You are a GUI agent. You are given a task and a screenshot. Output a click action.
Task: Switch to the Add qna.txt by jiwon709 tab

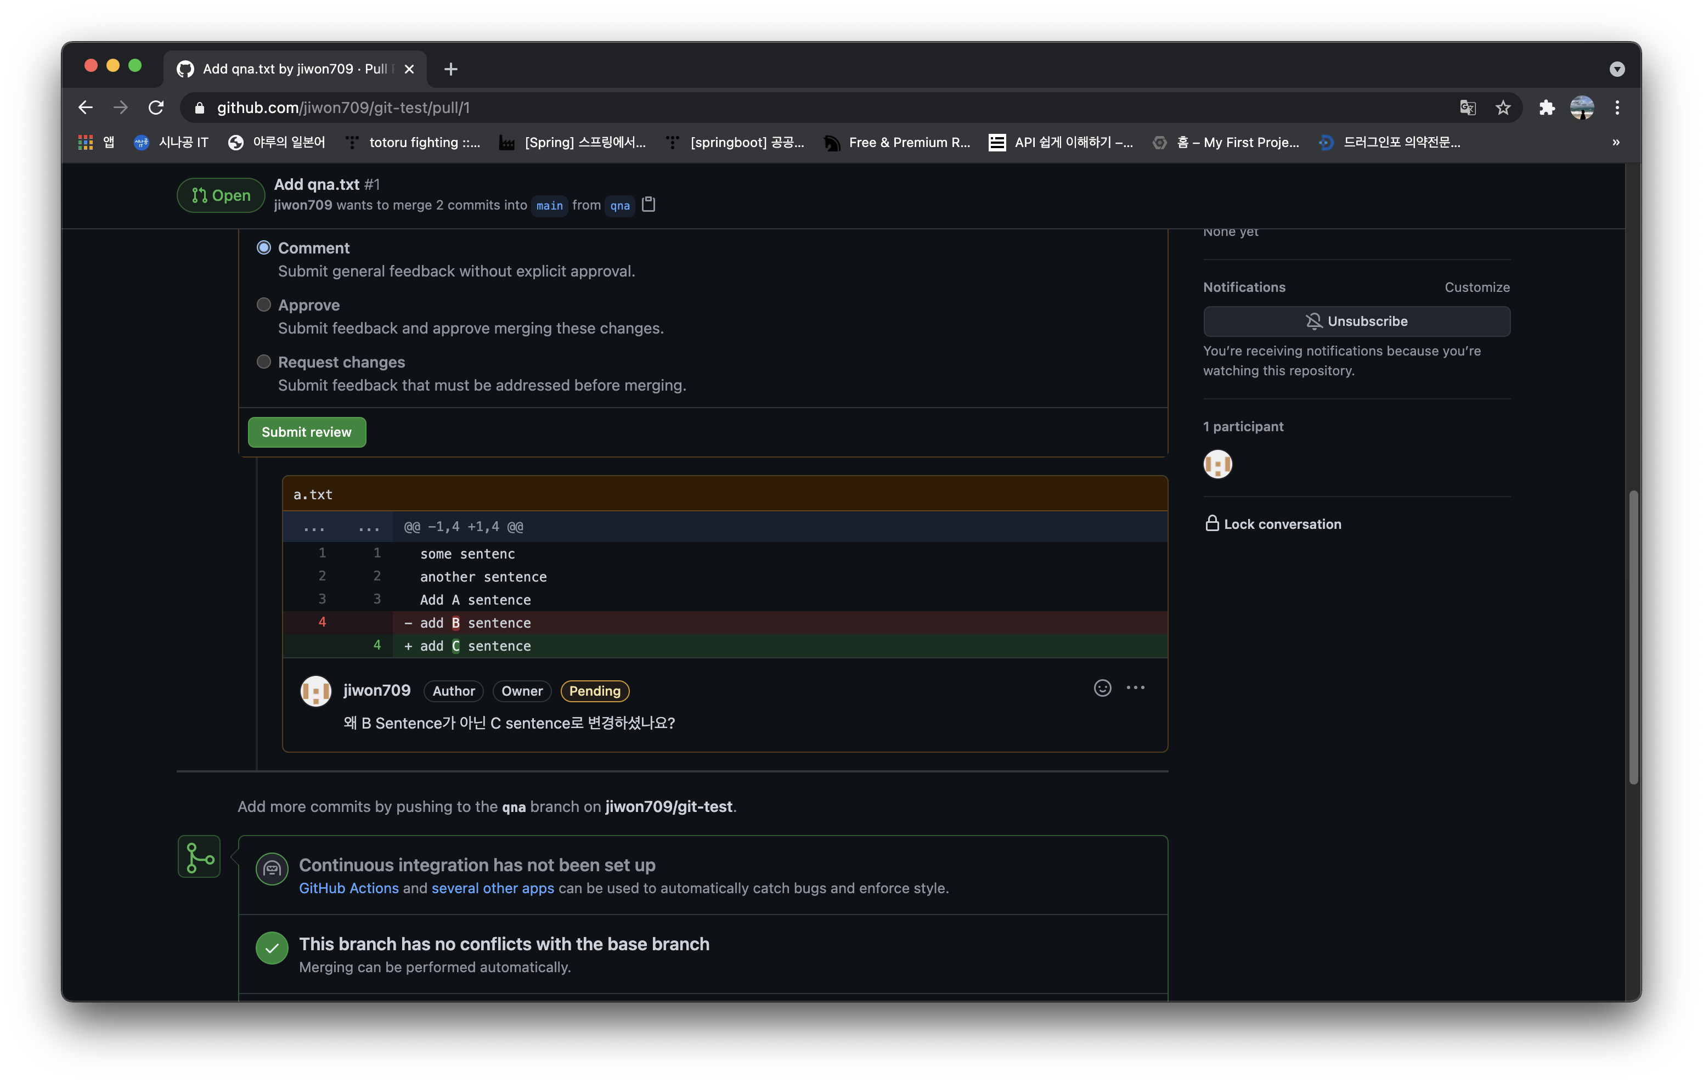pos(295,69)
